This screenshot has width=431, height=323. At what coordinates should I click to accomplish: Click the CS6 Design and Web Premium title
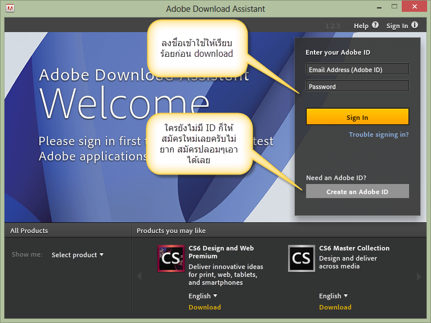[221, 252]
